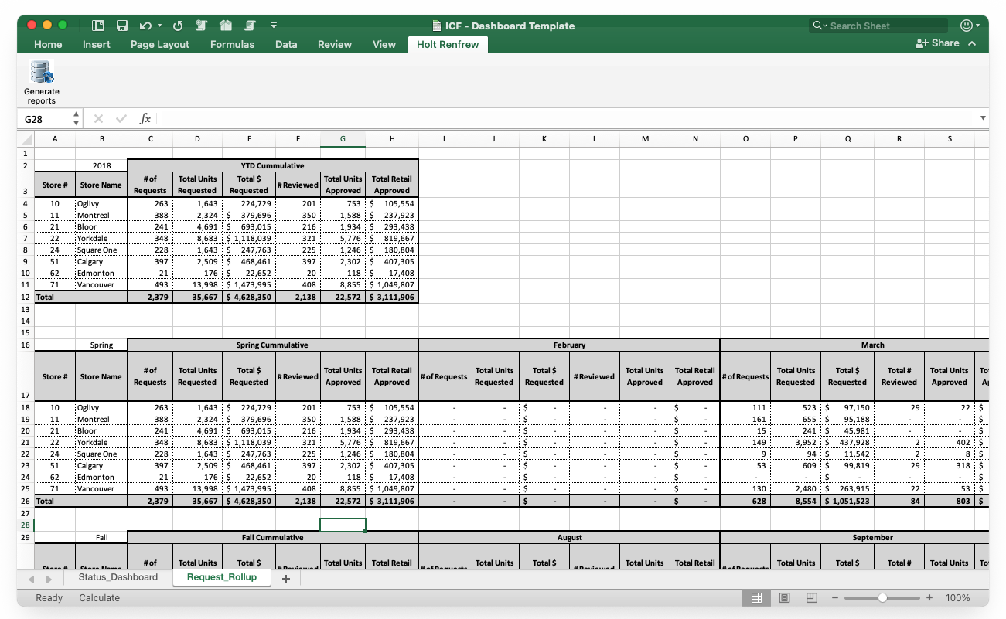Click the formula bar confirm checkmark icon
This screenshot has width=1006, height=619.
point(121,119)
